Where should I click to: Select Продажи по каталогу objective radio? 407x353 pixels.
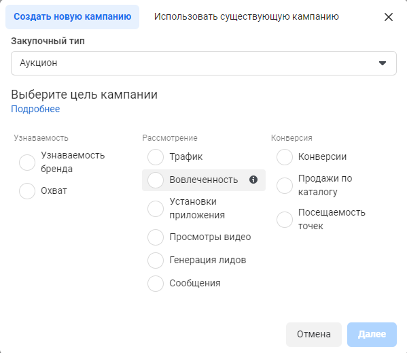point(285,186)
